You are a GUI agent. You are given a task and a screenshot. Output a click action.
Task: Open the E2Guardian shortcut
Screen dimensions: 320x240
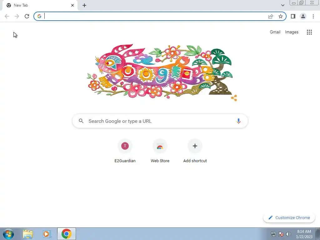(125, 151)
